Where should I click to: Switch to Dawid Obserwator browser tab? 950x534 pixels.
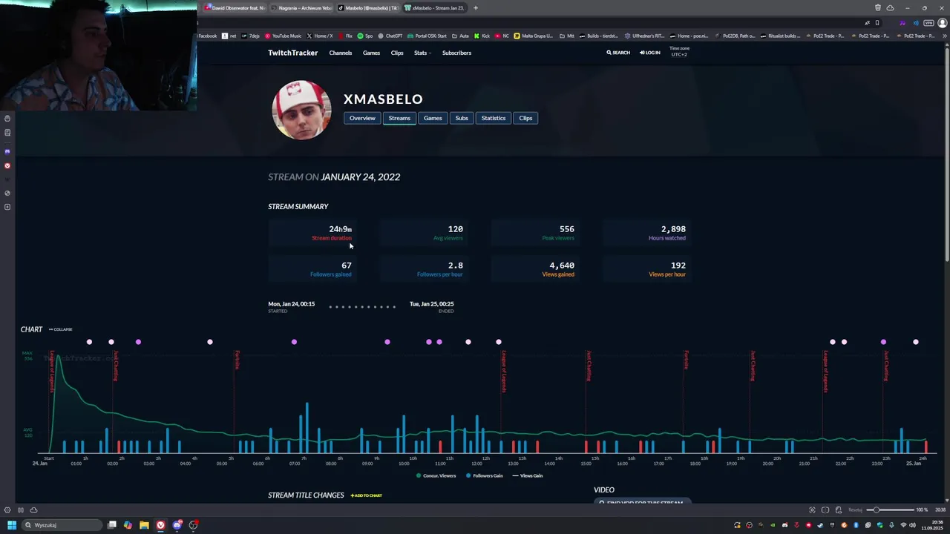pyautogui.click(x=236, y=8)
